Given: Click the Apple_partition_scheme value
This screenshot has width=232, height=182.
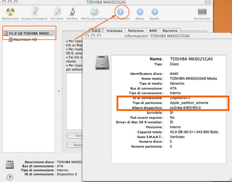Looking at the screenshot, I should [x=189, y=103].
